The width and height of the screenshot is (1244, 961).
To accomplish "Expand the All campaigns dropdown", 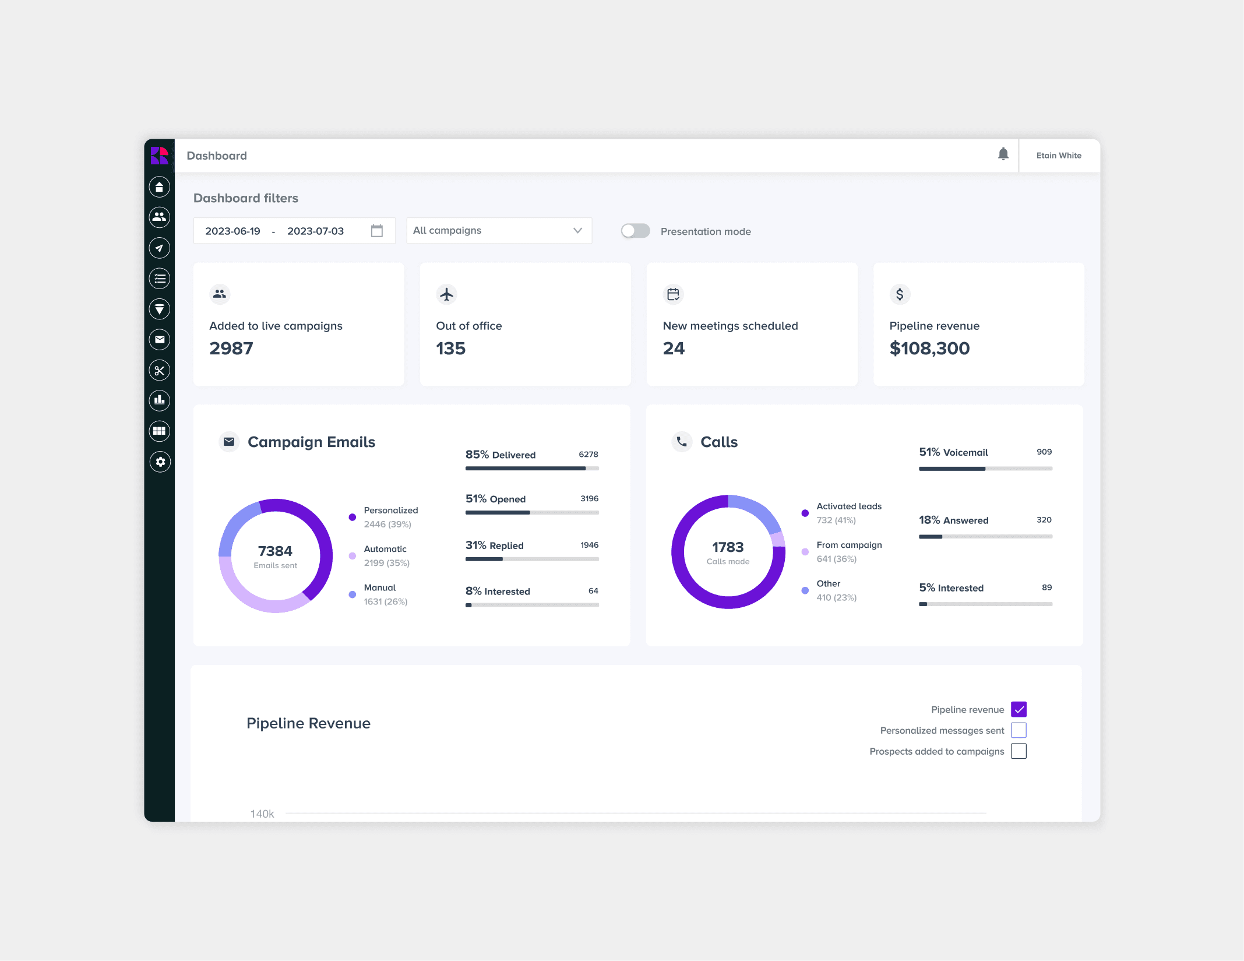I will (x=499, y=231).
